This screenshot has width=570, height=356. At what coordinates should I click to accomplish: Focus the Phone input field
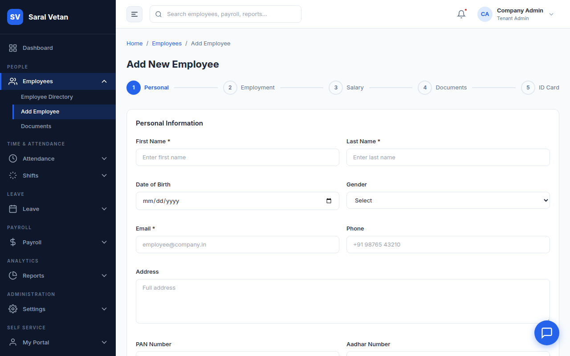coord(448,245)
